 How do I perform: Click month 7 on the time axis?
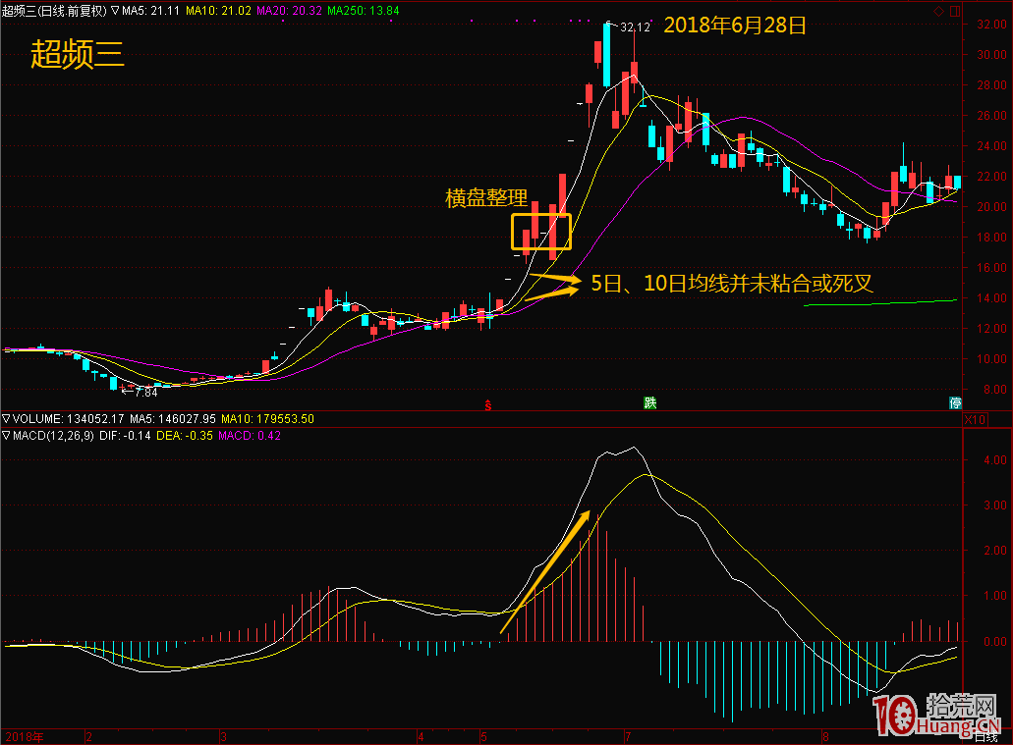(627, 736)
